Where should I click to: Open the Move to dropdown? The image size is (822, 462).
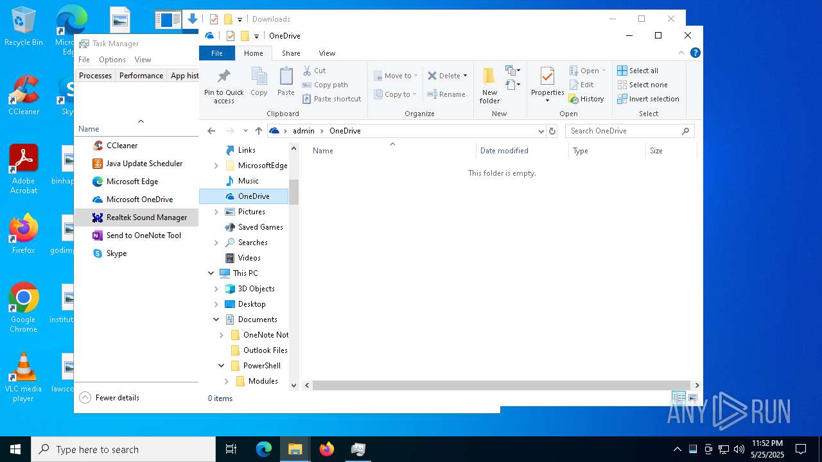pyautogui.click(x=396, y=76)
